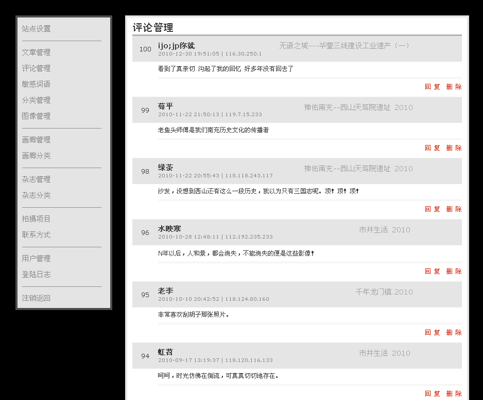Delete comment 94 by 虹苔
The width and height of the screenshot is (483, 400).
pos(454,393)
